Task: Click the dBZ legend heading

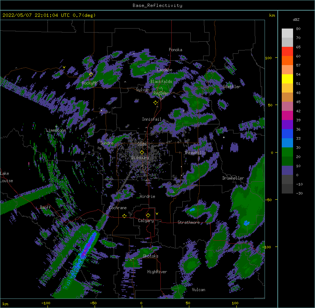Action: (x=296, y=20)
